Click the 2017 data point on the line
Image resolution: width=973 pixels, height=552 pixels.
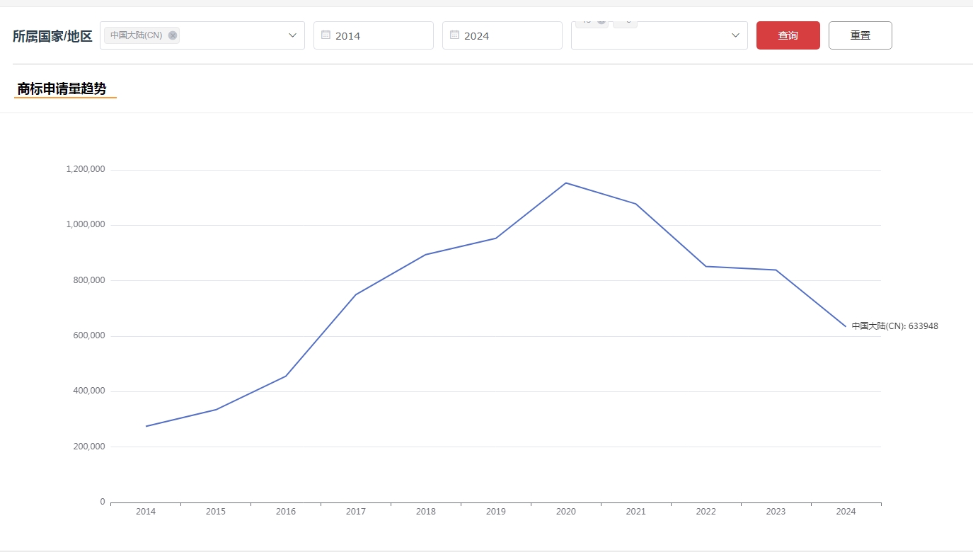[x=355, y=294]
